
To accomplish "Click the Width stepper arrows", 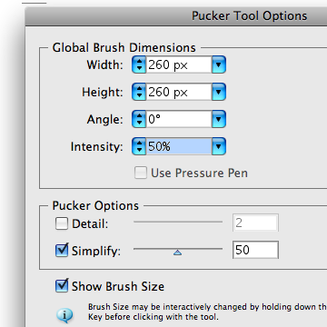I will click(x=139, y=64).
